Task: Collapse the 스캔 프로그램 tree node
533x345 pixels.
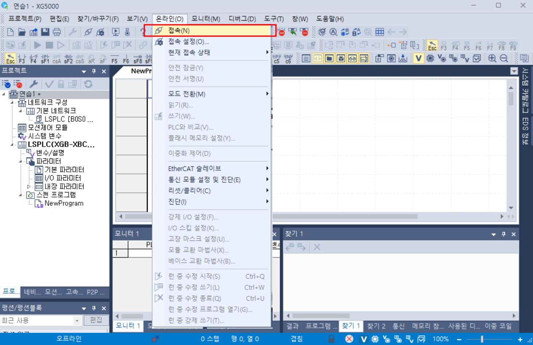Action: [x=21, y=195]
